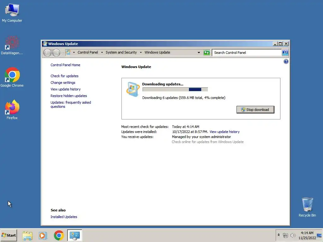323x242 pixels.
Task: Click Check for updates link
Action: (x=64, y=76)
